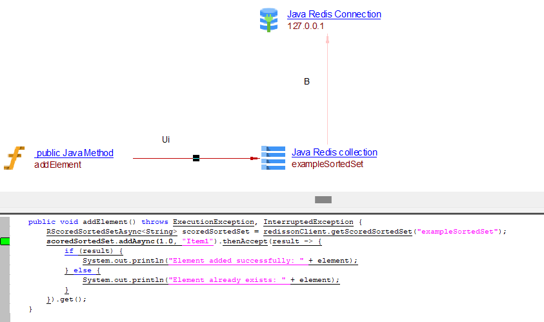Click the pink arrowhead below Redis Connection
The height and width of the screenshot is (322, 544).
tap(328, 39)
